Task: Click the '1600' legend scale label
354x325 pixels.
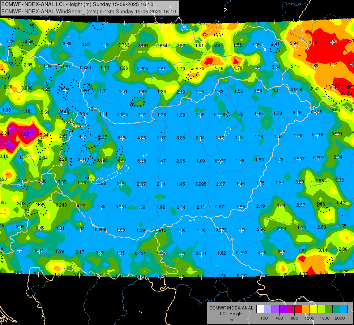Action: click(x=325, y=318)
